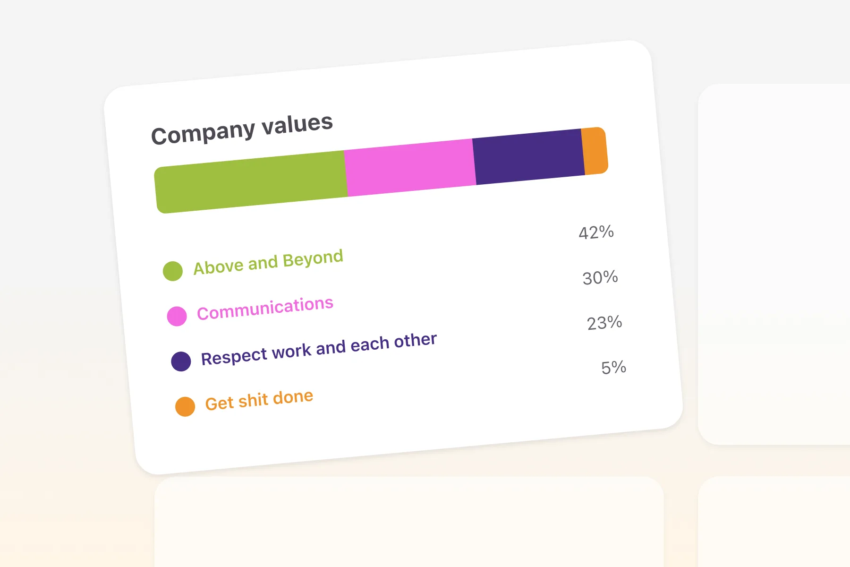Click the Company values heading
Image resolution: width=850 pixels, height=567 pixels.
(242, 129)
